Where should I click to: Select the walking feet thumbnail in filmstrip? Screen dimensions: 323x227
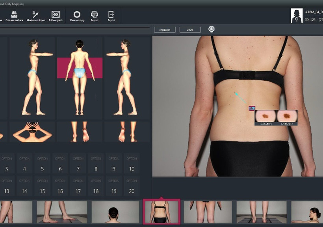(x=62, y=212)
